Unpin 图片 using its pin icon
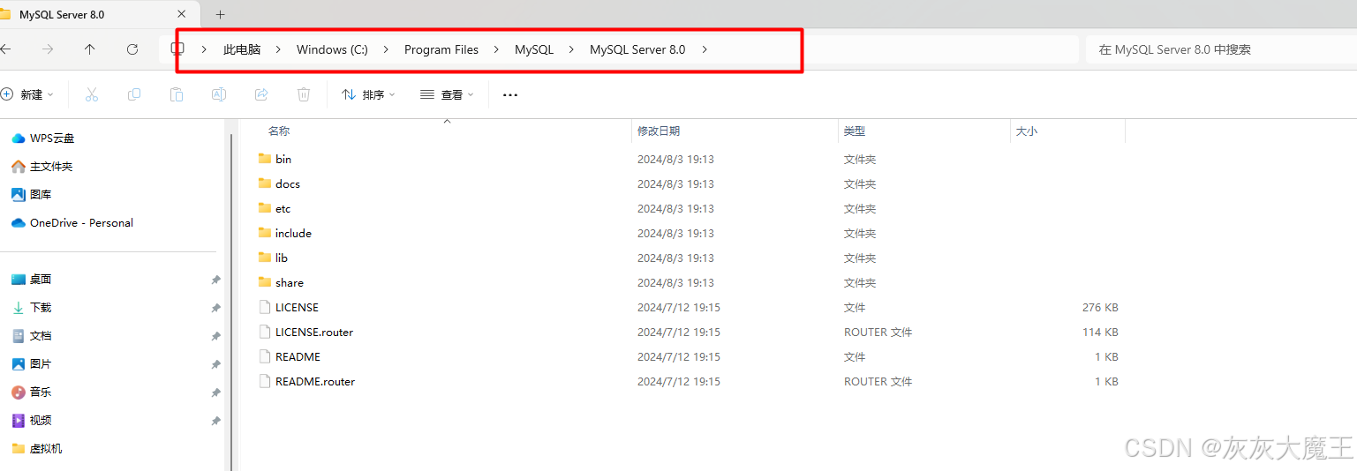The height and width of the screenshot is (471, 1357). point(215,364)
